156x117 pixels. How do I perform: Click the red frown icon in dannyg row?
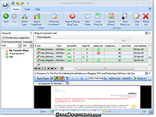pyautogui.click(x=98, y=53)
